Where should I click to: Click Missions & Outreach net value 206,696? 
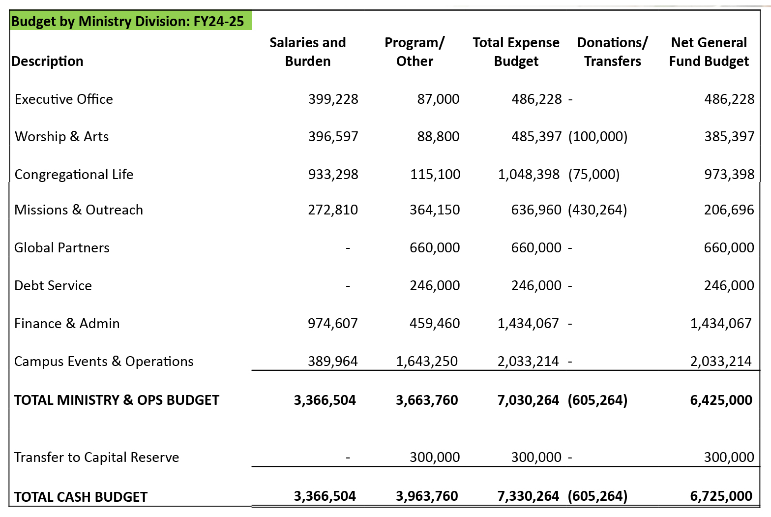[729, 210]
